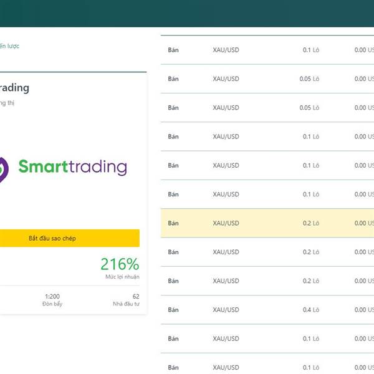
Task: Select the green "216%" profit figure
Action: click(120, 264)
